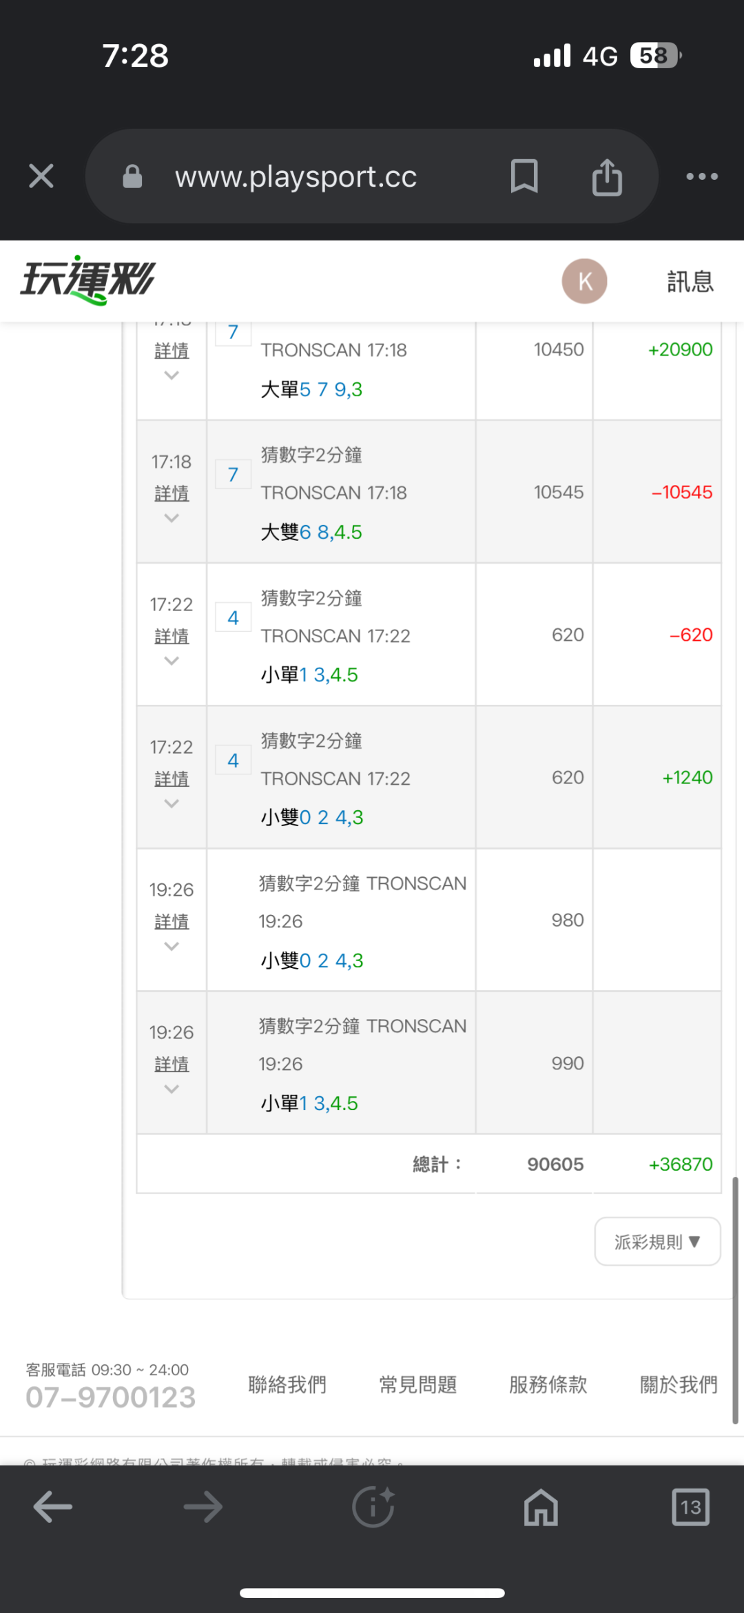
Task: Close the browser tab with X icon
Action: pos(41,176)
